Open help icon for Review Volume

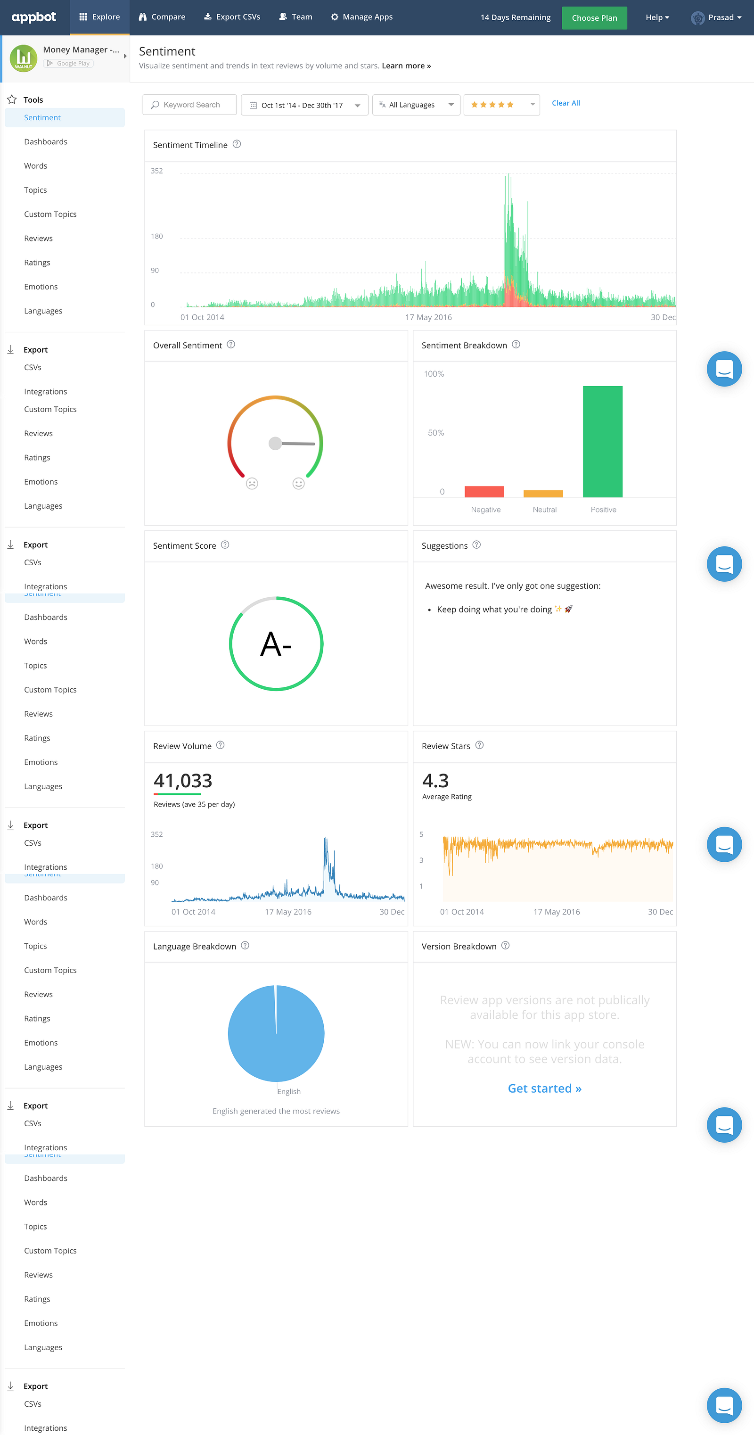[x=221, y=745]
